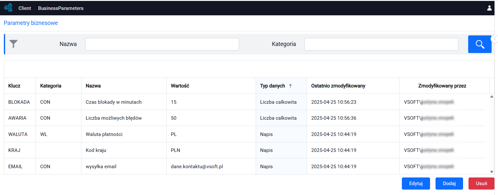Click the Edytuj button
Screen dimensions: 498x195
(416, 184)
